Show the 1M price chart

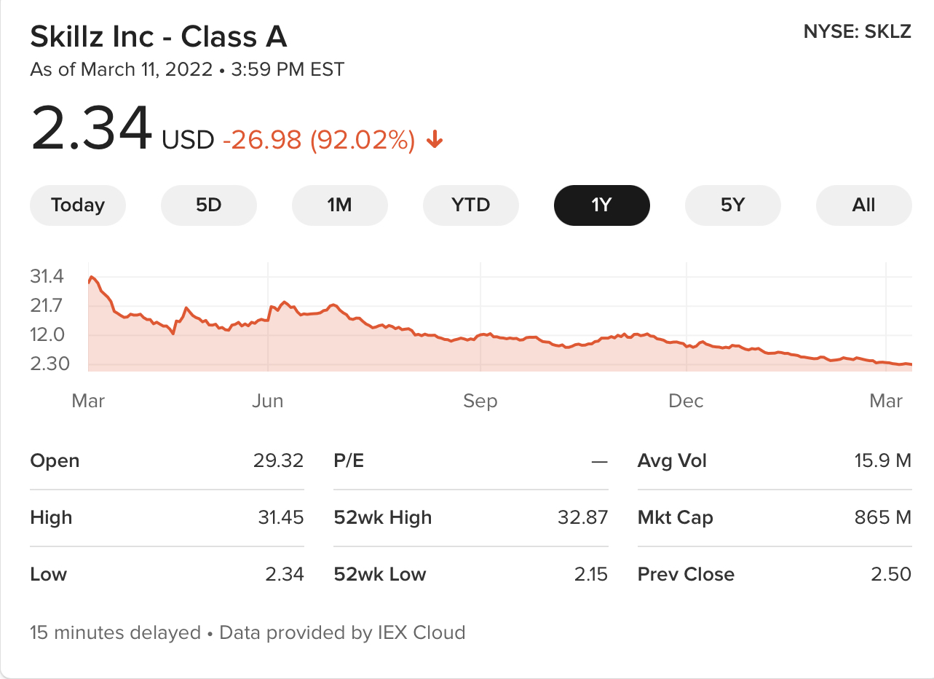point(339,205)
